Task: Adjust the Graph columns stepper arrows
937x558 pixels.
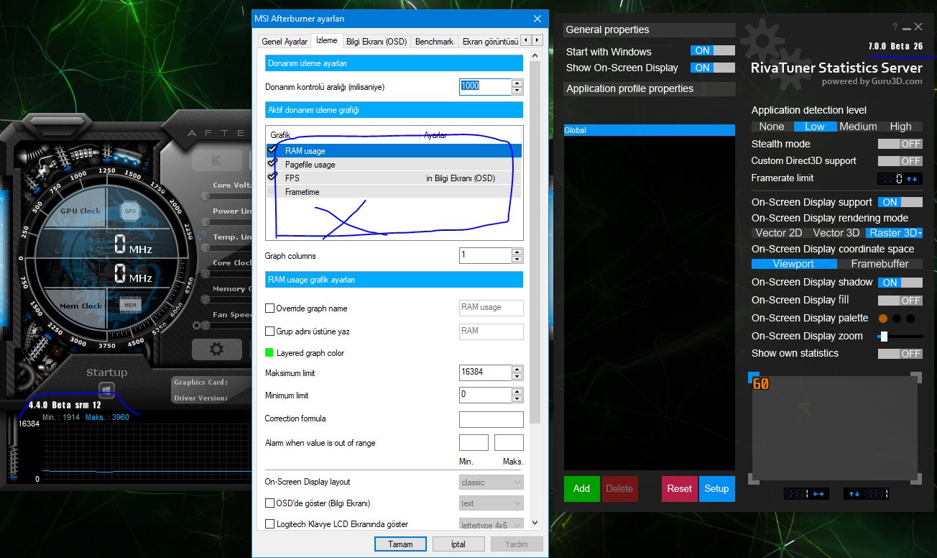Action: 517,255
